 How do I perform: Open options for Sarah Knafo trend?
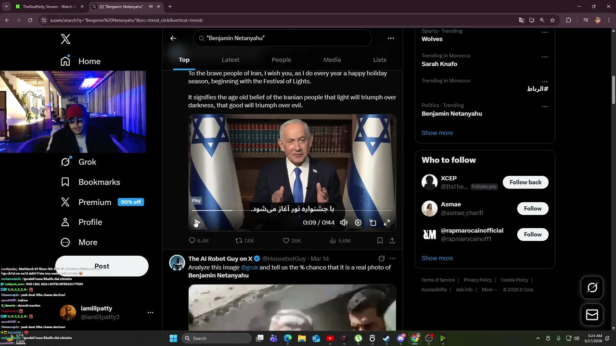544,57
